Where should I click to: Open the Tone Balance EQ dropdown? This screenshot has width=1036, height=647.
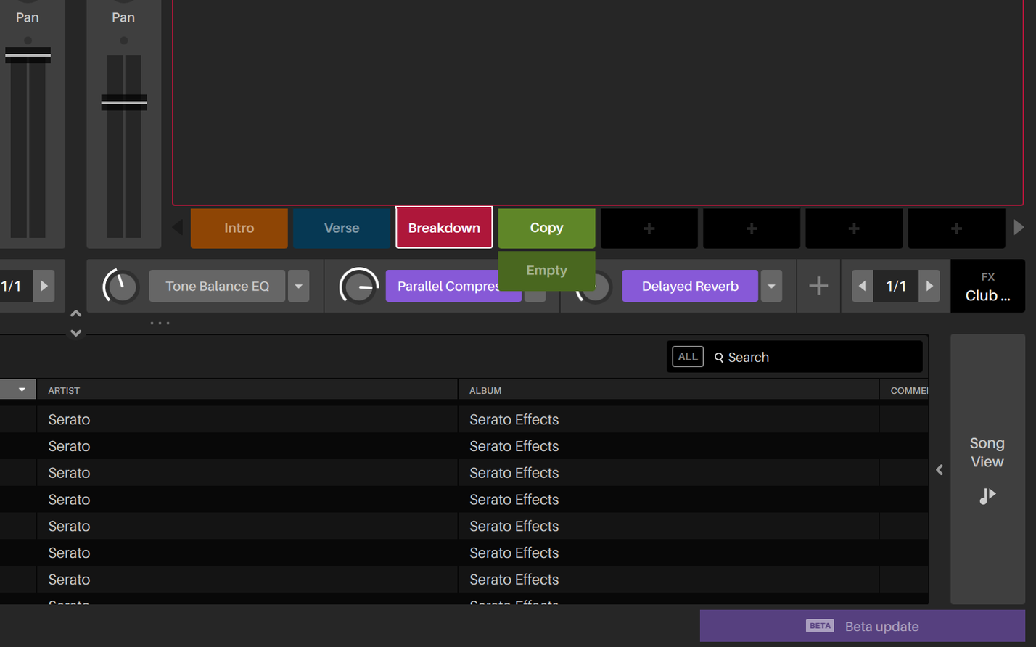[x=298, y=286]
